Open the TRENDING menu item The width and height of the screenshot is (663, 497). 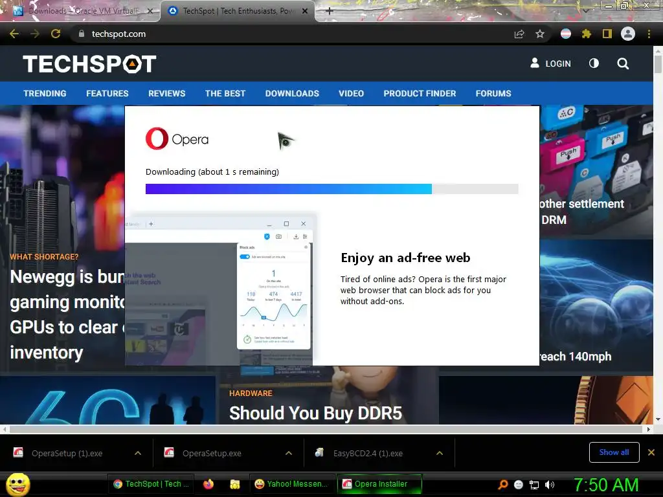click(45, 93)
